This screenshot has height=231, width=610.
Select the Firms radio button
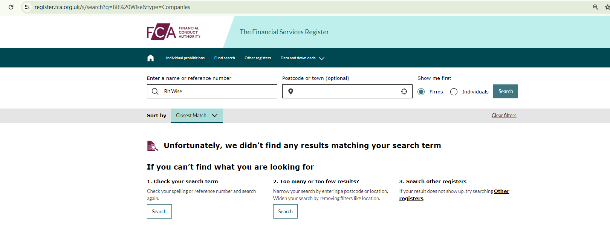click(421, 92)
